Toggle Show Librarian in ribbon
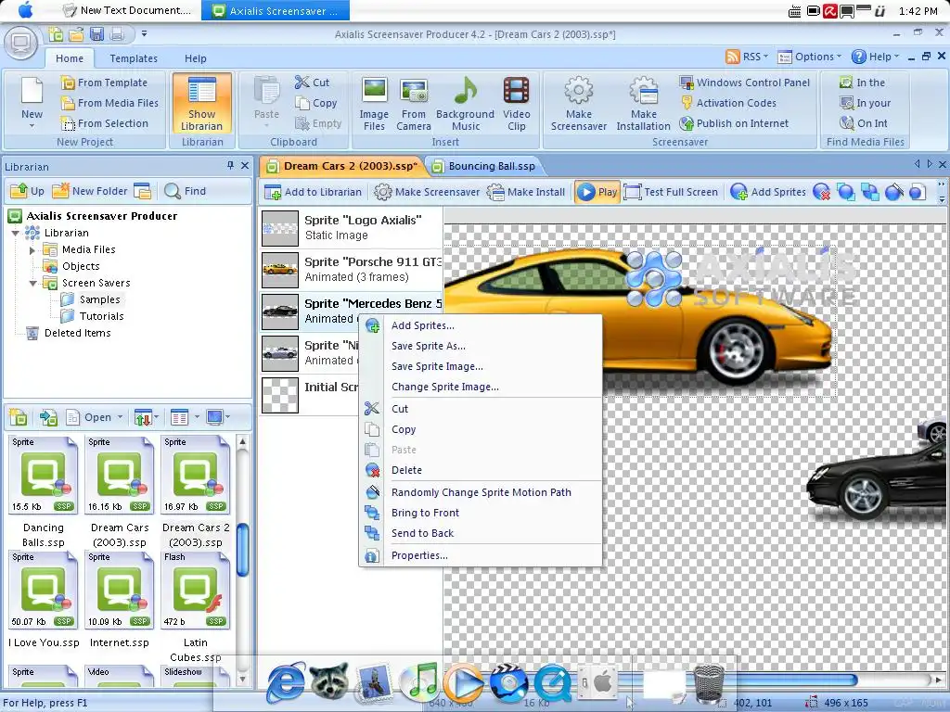Screen dimensions: 950x712 201,103
